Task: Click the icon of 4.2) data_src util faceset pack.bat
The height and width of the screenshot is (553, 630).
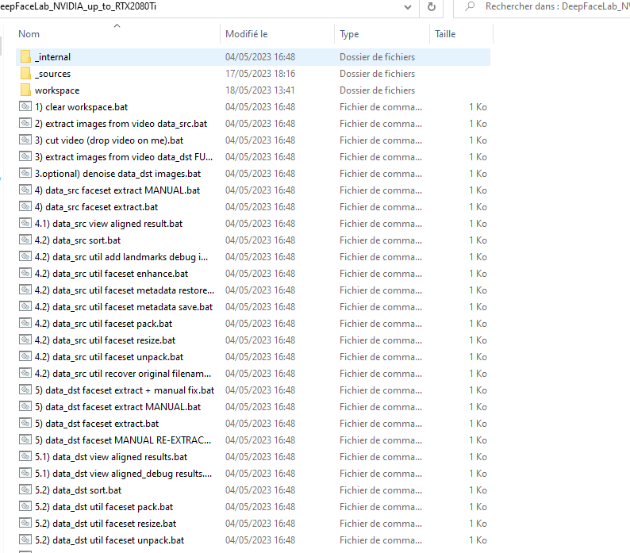Action: pyautogui.click(x=25, y=323)
